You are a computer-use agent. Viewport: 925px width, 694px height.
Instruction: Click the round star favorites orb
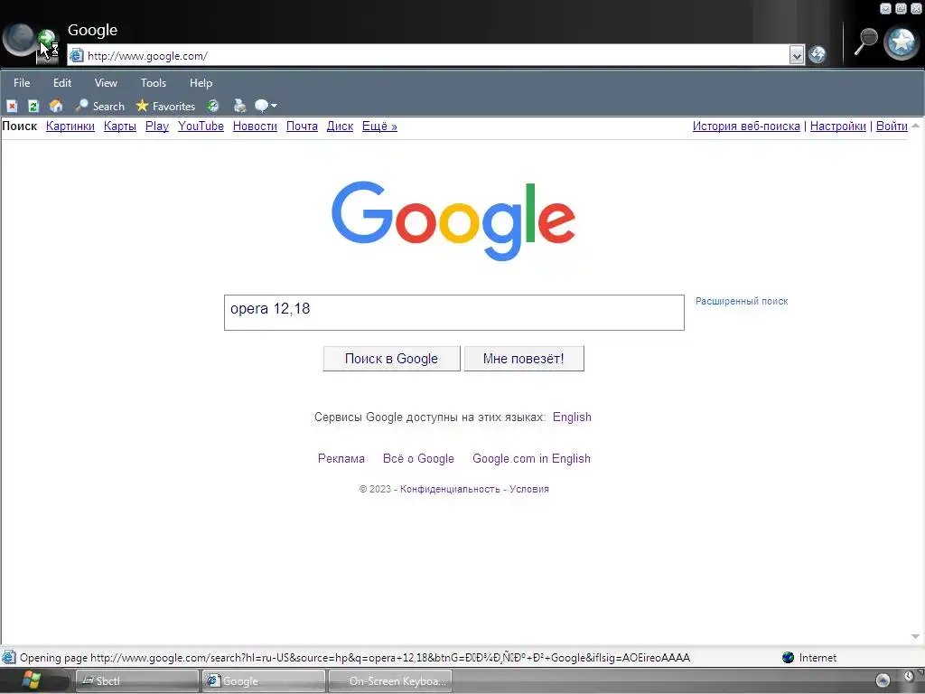click(902, 42)
